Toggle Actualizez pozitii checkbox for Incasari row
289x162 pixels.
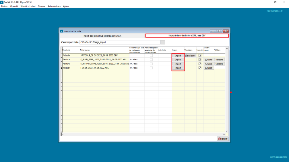pyautogui.click(x=151, y=68)
